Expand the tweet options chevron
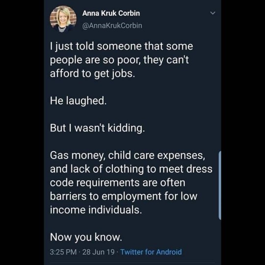The height and width of the screenshot is (265, 265). click(x=212, y=13)
